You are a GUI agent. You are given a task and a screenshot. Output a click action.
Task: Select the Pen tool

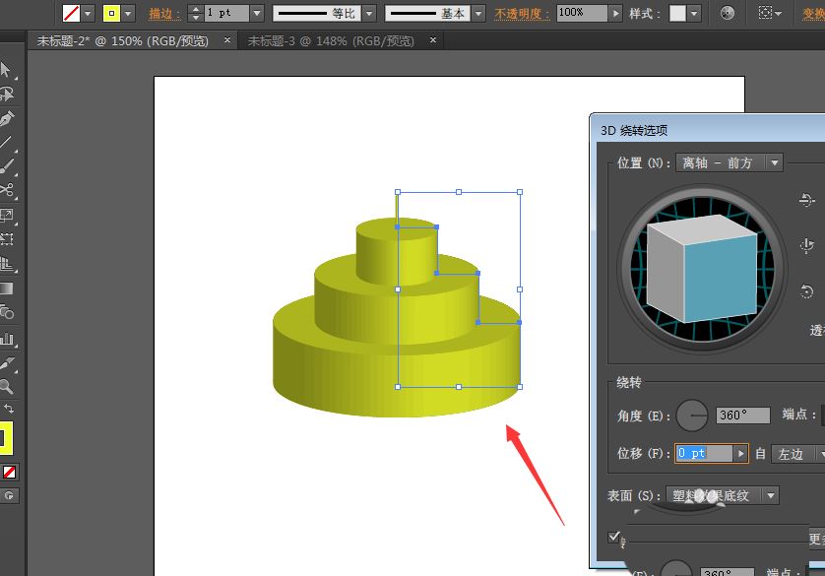pos(6,119)
